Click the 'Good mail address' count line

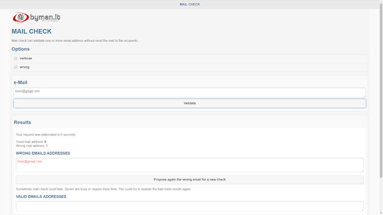[x=31, y=142]
